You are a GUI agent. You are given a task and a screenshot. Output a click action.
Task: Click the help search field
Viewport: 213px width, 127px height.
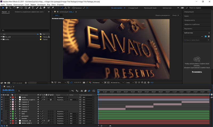[x=199, y=8]
